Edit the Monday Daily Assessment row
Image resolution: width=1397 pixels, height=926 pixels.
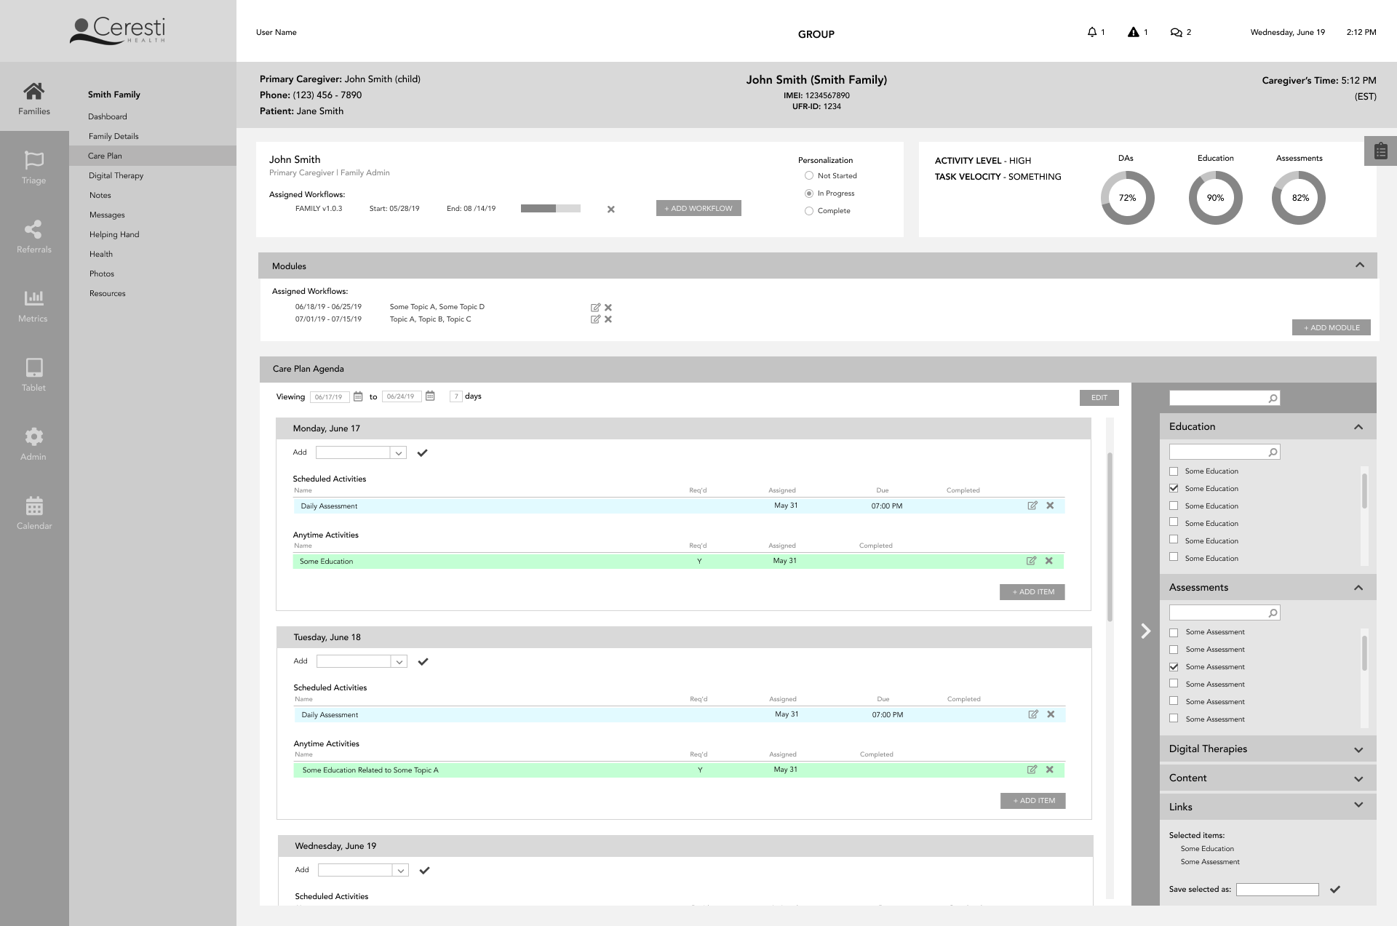pyautogui.click(x=1032, y=506)
